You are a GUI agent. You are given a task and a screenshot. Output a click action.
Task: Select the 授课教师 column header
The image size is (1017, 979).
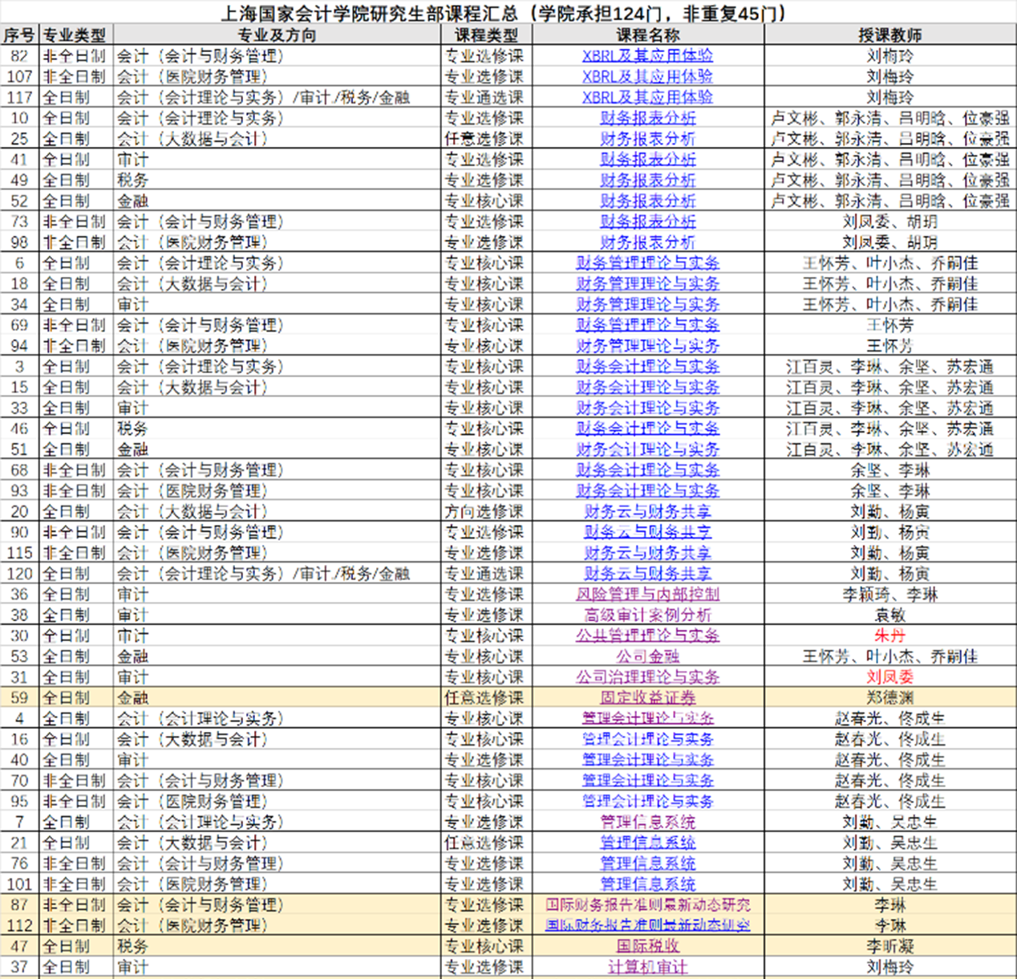pos(889,35)
